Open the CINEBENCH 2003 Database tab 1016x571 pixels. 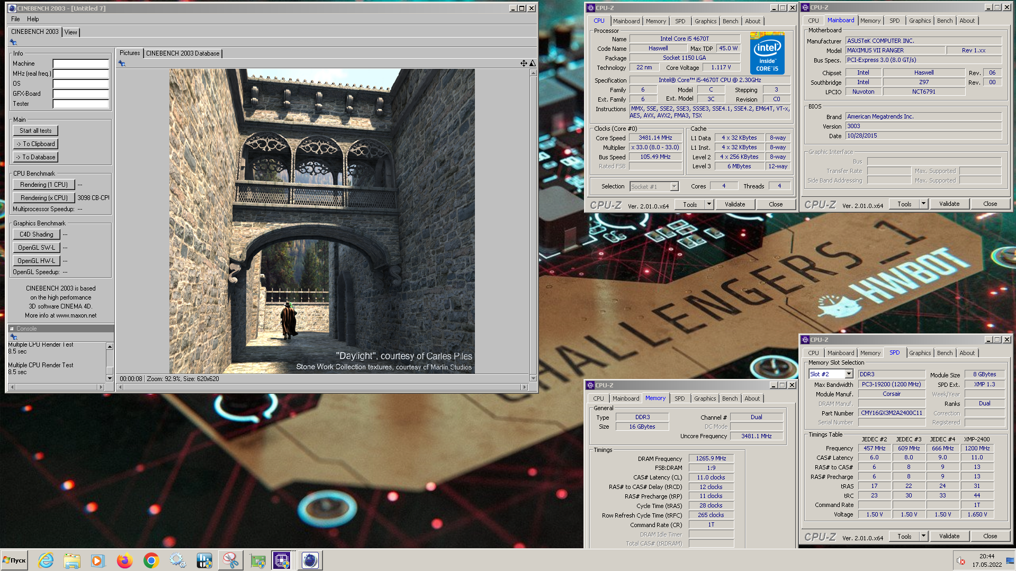click(183, 53)
